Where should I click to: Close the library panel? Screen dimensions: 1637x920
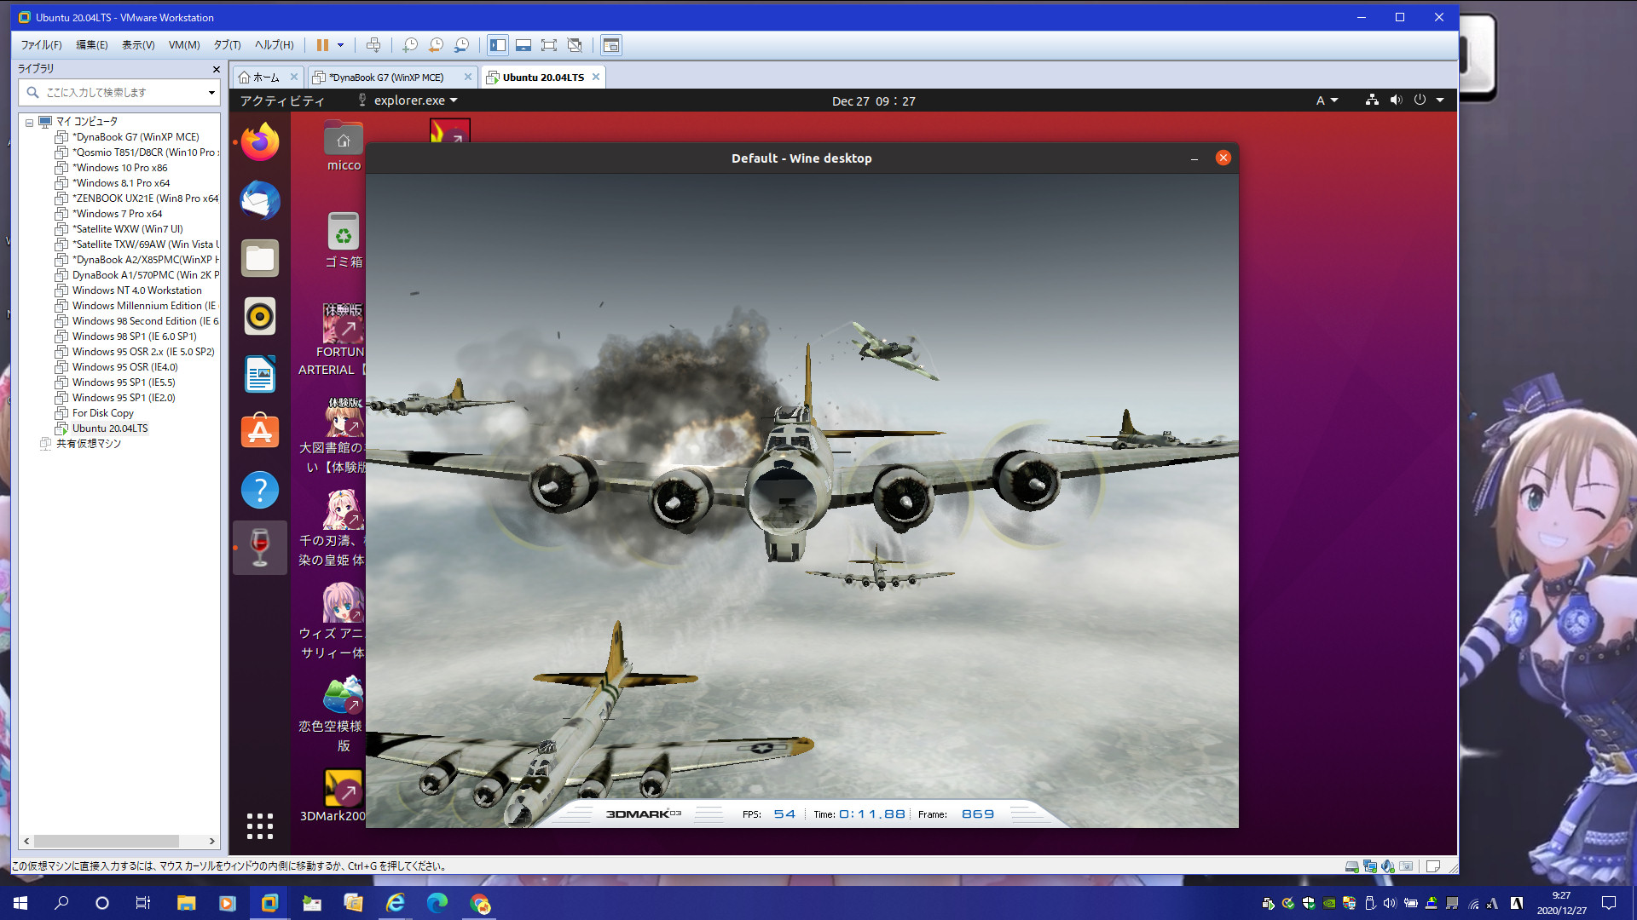(x=216, y=69)
